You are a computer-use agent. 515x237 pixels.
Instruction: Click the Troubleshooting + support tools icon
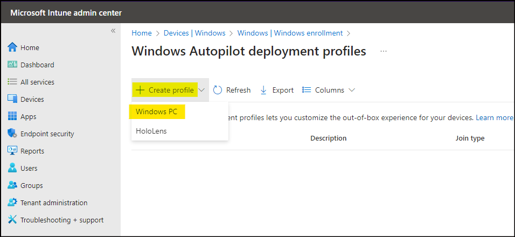click(x=12, y=220)
